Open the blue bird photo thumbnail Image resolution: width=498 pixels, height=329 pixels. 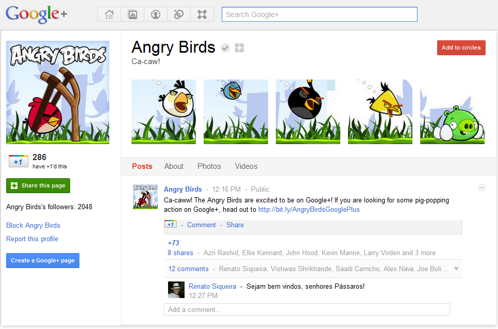[236, 112]
